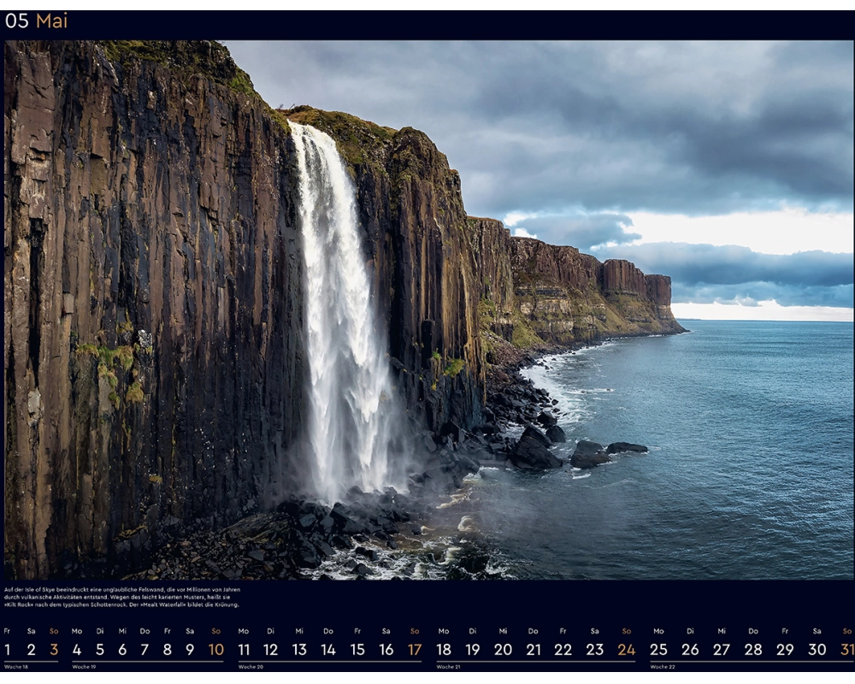Select the orange Sunday date 24
This screenshot has height=684, width=855.
click(627, 649)
